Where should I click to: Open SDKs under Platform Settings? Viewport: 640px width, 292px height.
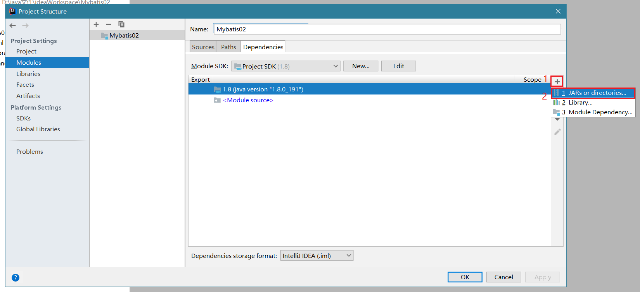23,118
